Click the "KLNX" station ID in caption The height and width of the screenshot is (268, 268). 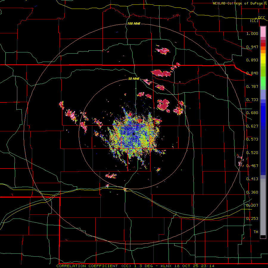(x=166, y=266)
